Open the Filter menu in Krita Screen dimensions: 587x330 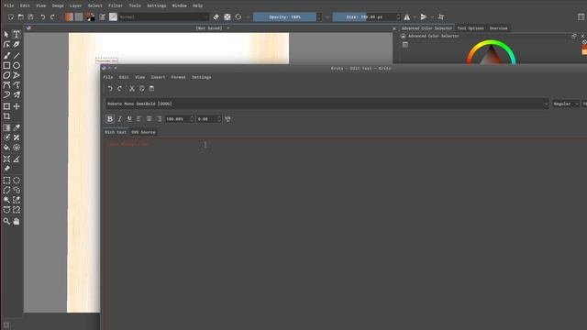(116, 5)
